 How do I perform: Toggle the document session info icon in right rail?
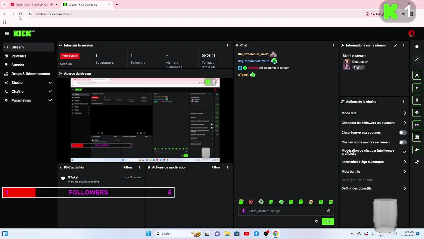(x=417, y=100)
